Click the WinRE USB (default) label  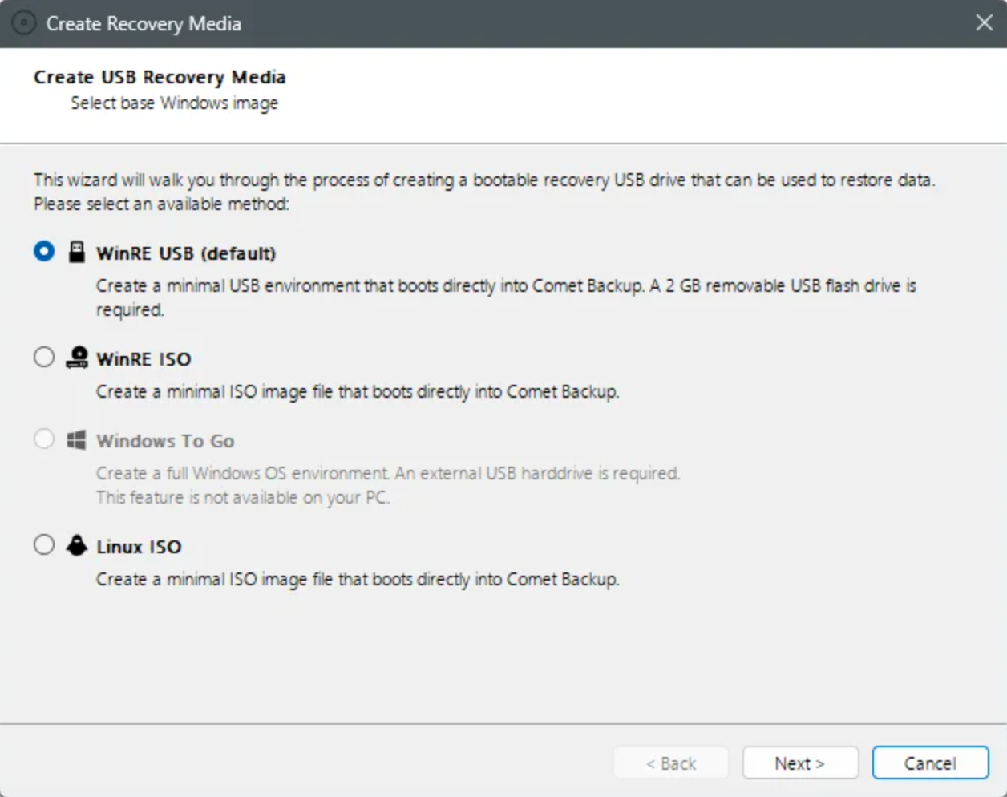[x=186, y=253]
